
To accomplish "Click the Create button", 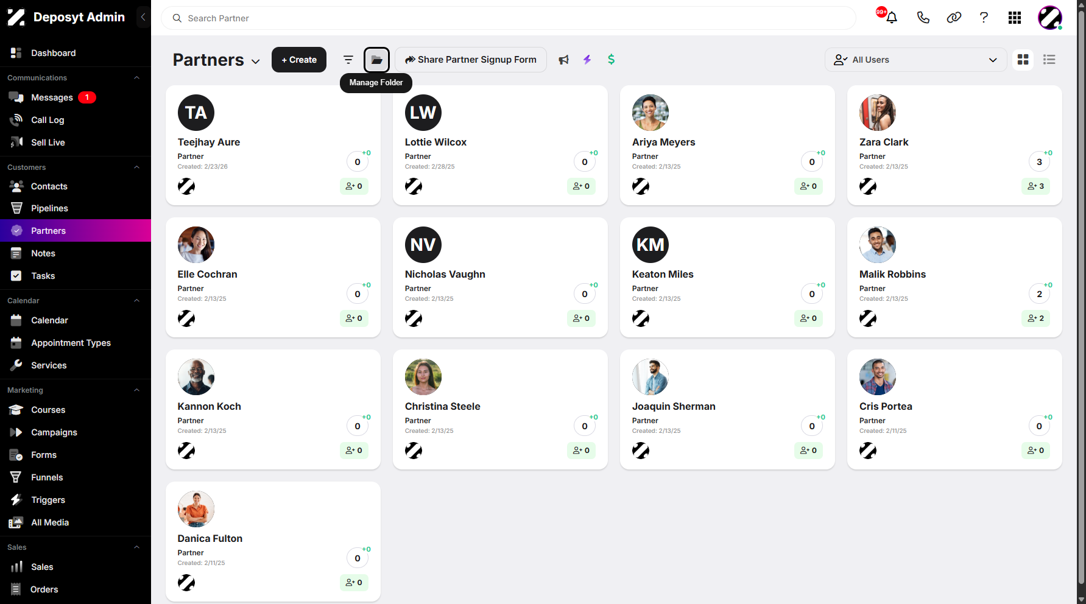I will point(299,60).
